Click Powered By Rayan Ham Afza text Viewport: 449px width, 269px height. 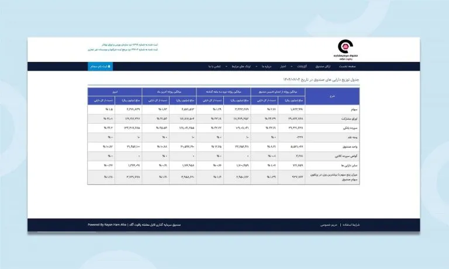click(107, 225)
